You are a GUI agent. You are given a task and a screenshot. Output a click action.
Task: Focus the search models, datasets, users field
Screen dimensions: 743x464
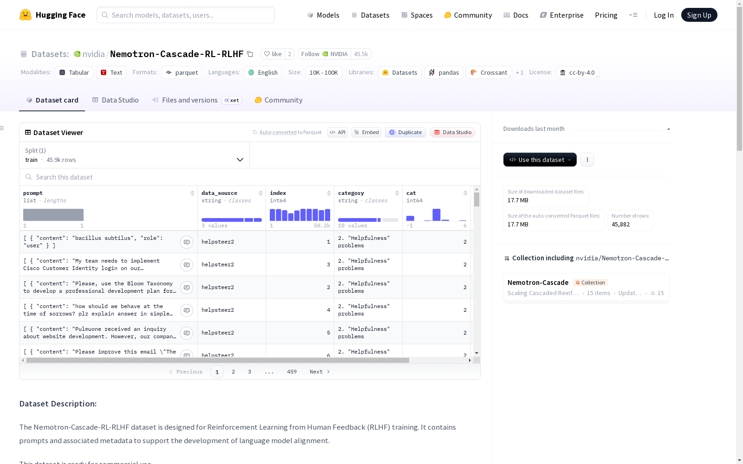tap(186, 15)
